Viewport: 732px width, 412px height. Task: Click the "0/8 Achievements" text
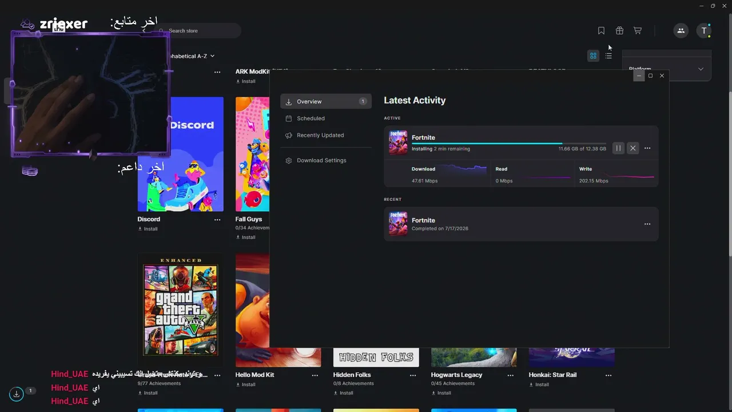(353, 383)
